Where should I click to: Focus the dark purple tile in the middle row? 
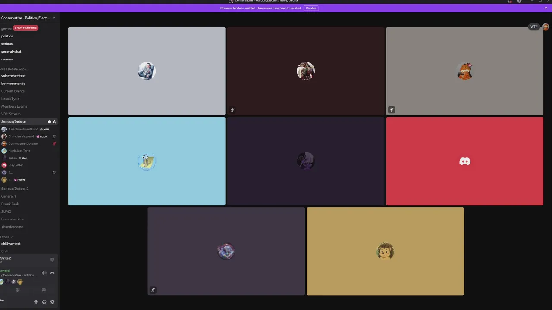tap(306, 161)
